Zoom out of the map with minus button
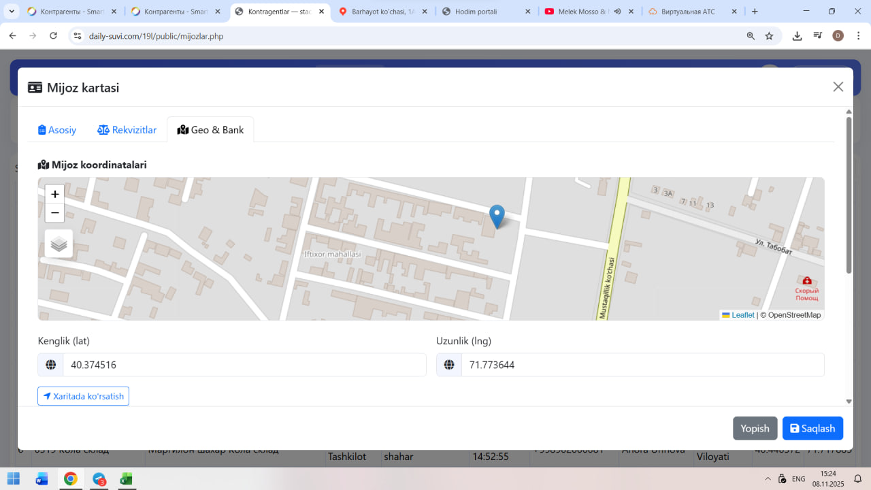The width and height of the screenshot is (871, 490). pyautogui.click(x=55, y=213)
